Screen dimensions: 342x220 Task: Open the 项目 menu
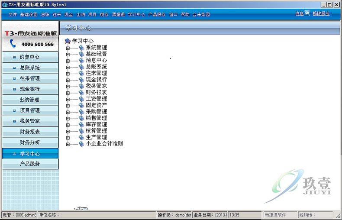point(92,14)
